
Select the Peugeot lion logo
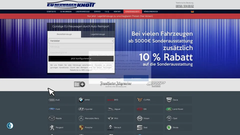point(52,127)
